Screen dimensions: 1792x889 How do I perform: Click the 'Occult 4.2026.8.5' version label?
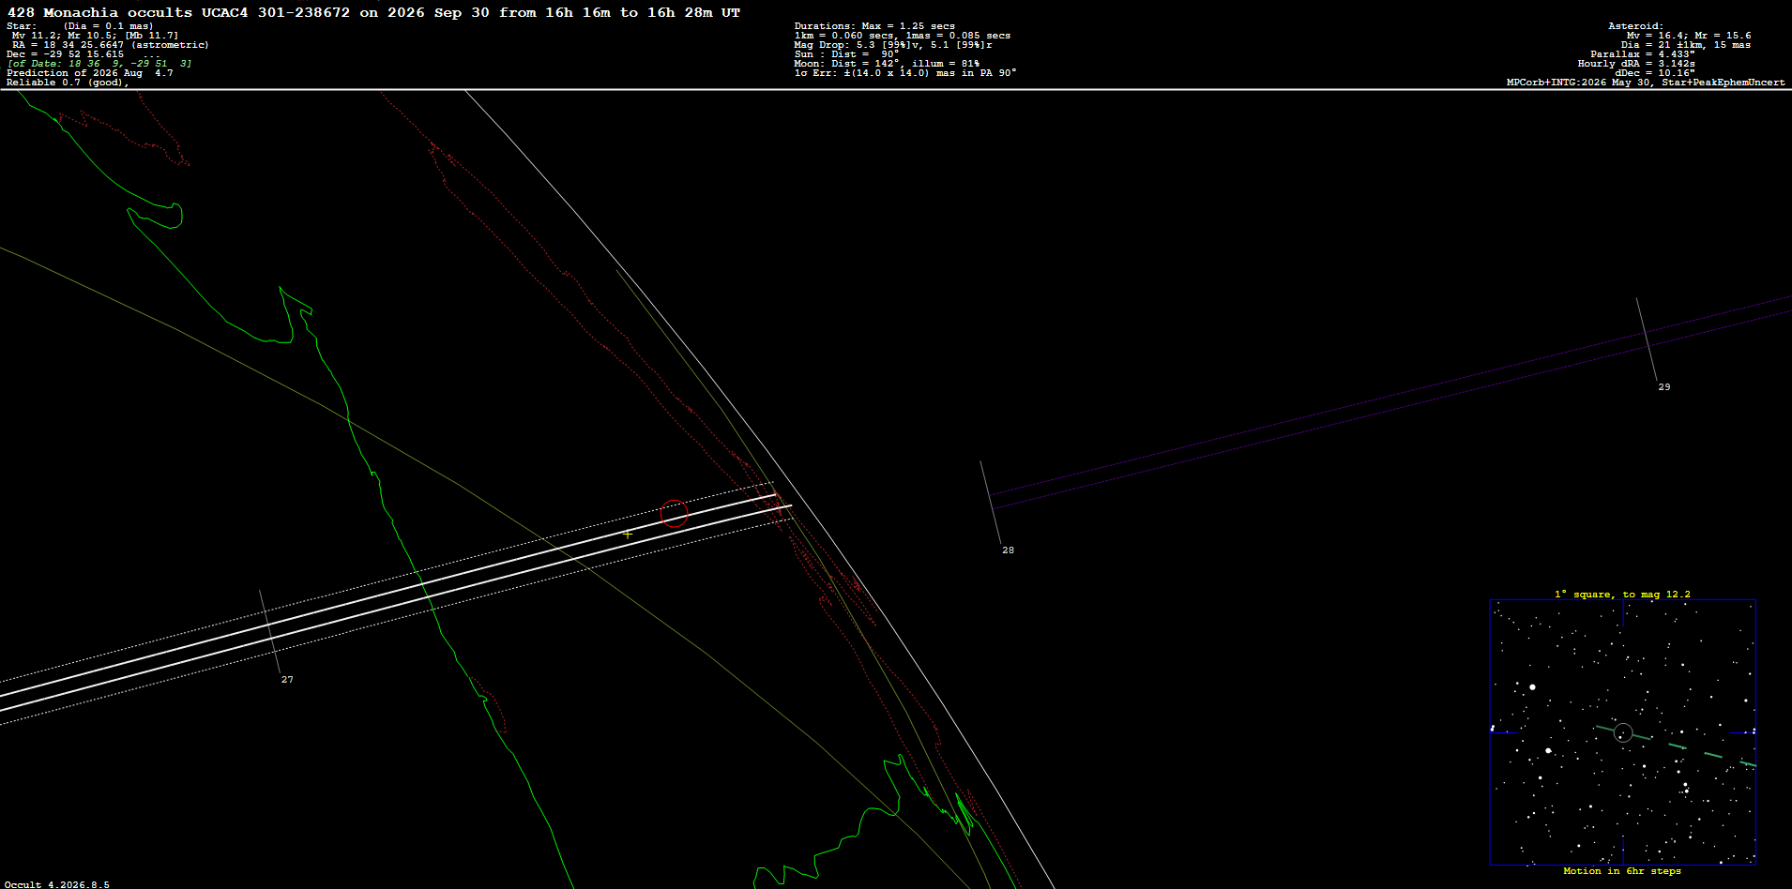[x=58, y=884]
